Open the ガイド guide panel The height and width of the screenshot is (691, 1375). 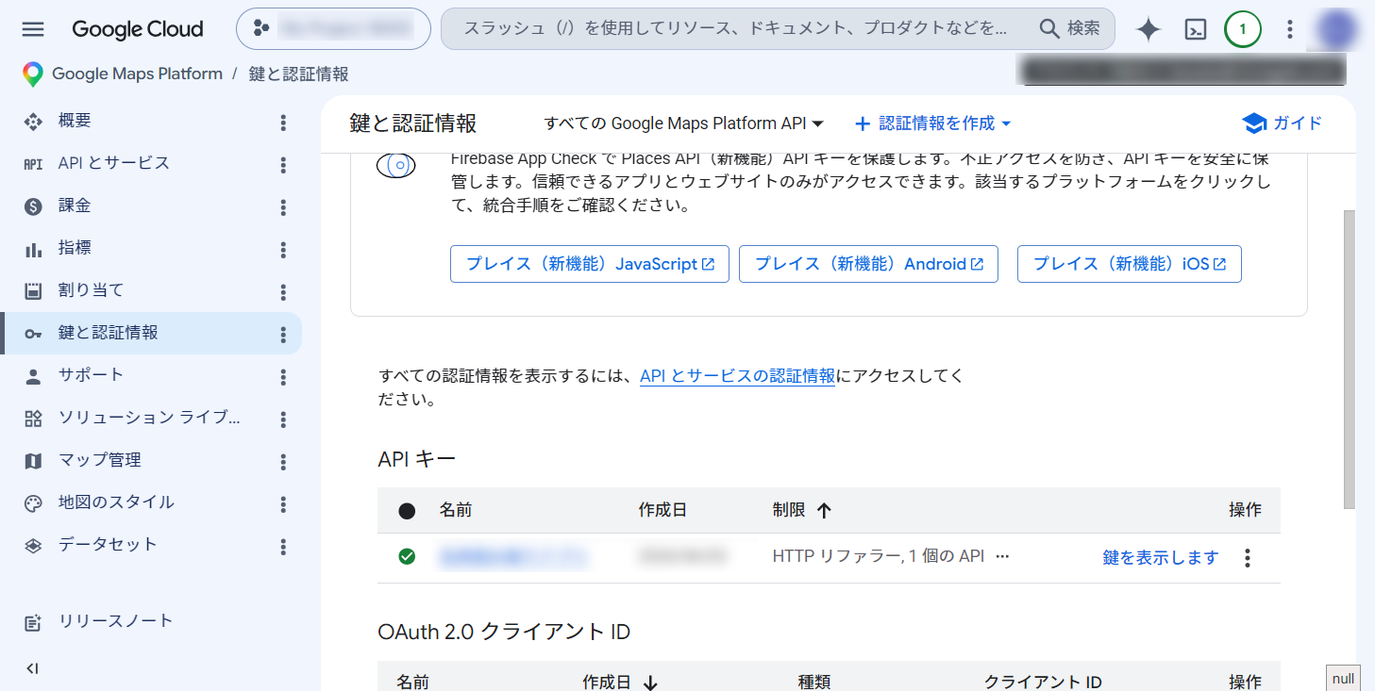point(1283,123)
